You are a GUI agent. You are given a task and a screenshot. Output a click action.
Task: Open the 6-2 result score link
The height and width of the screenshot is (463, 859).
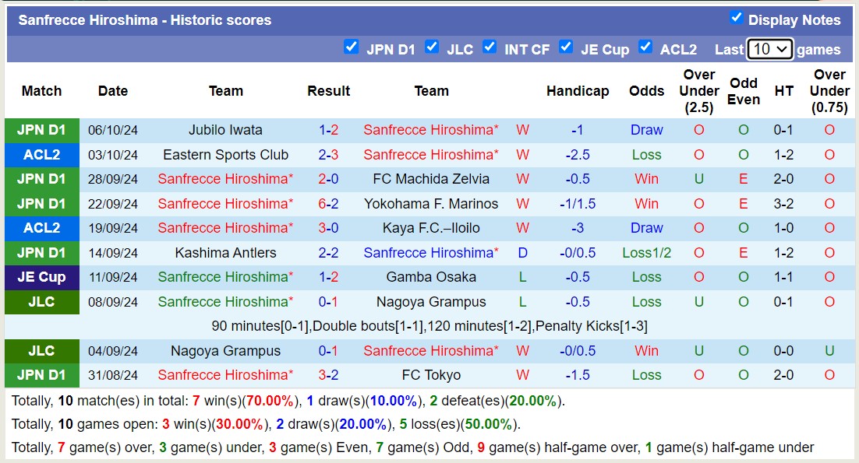click(x=328, y=204)
